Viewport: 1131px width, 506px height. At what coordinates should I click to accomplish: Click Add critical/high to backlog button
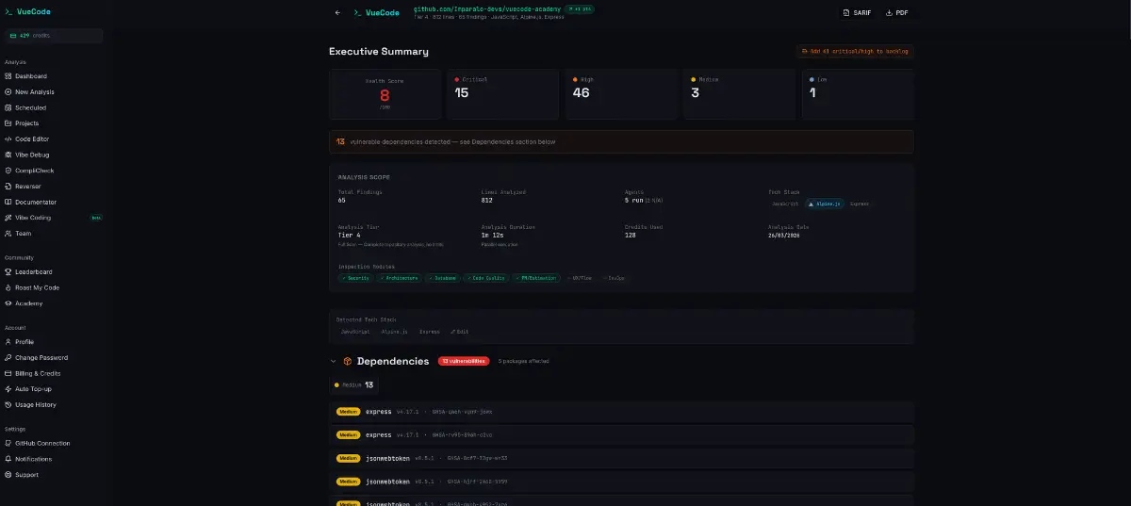(x=854, y=51)
